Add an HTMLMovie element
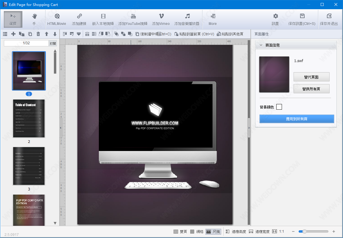The image size is (343, 238). pos(57,19)
